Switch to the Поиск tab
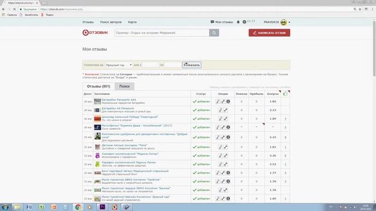Viewport: 376px width, 211px height. coord(125,86)
